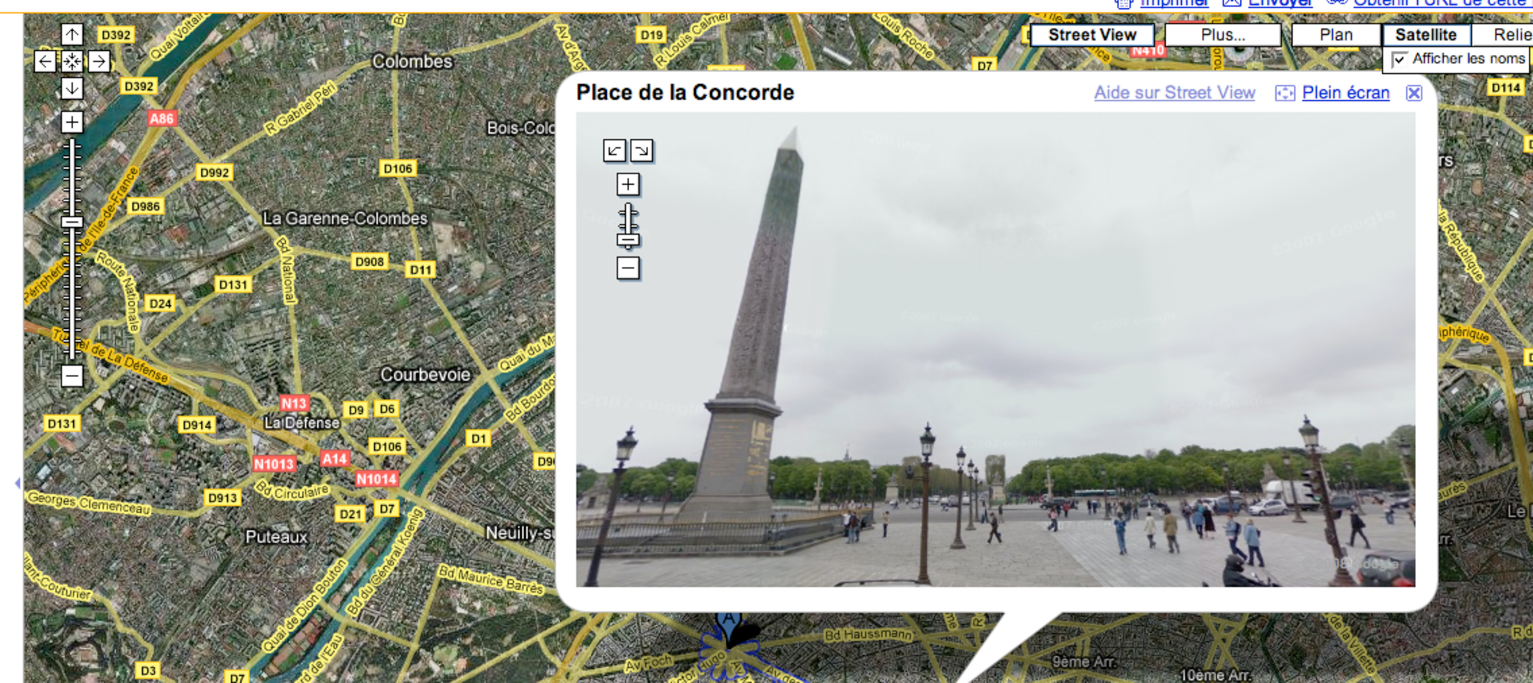Click the Plein écran fullscreen link
The width and height of the screenshot is (1533, 683).
pyautogui.click(x=1345, y=93)
